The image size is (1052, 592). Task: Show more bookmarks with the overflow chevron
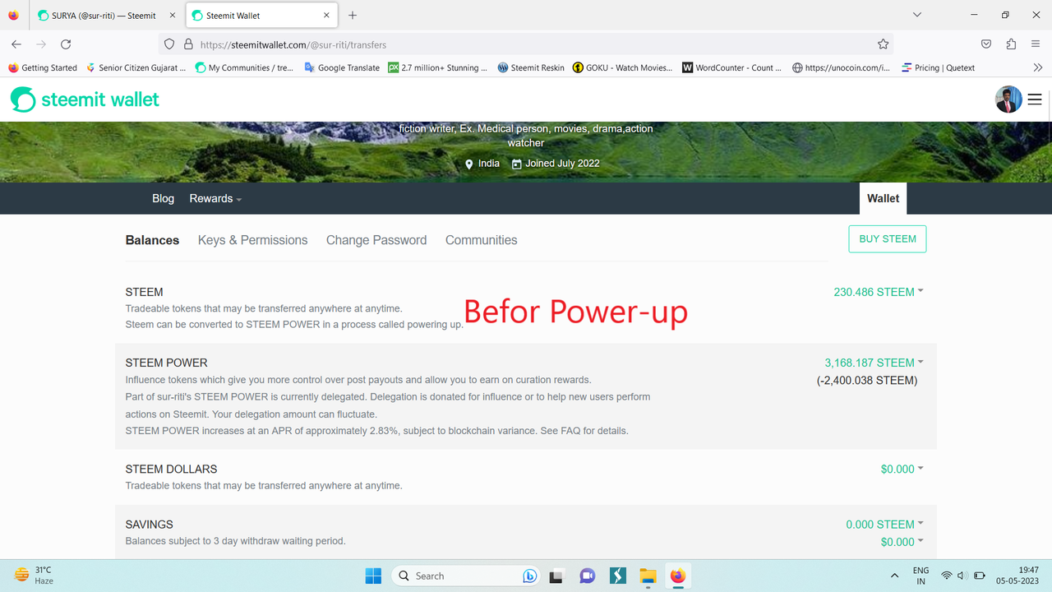[x=1037, y=67]
